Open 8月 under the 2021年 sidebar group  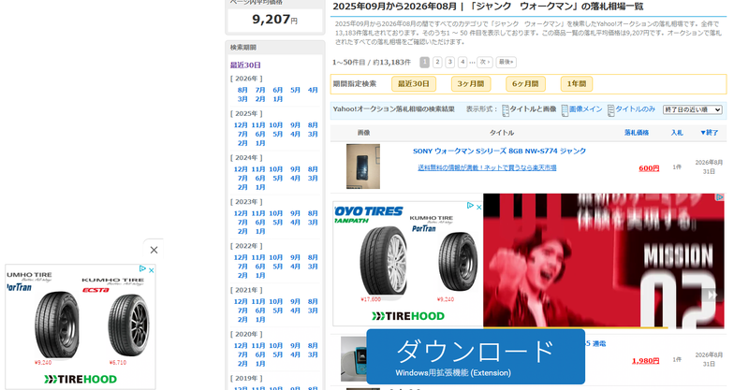313,302
